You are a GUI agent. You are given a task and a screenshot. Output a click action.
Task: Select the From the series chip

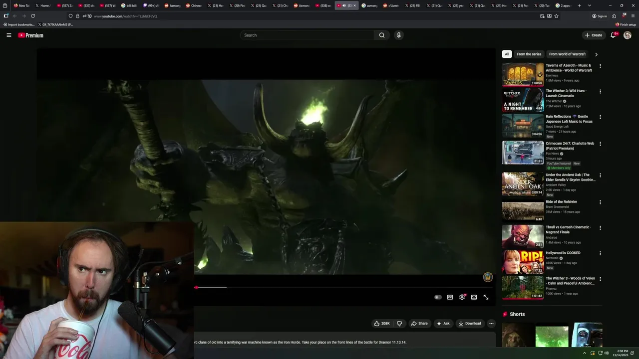pyautogui.click(x=529, y=54)
